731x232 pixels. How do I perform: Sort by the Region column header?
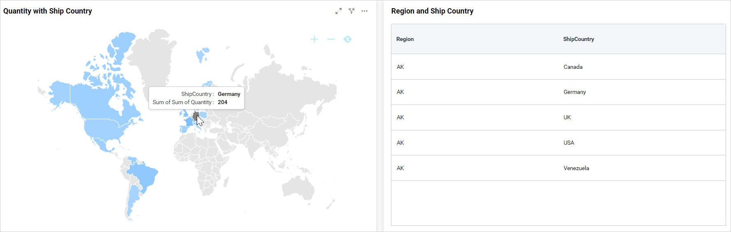[405, 39]
